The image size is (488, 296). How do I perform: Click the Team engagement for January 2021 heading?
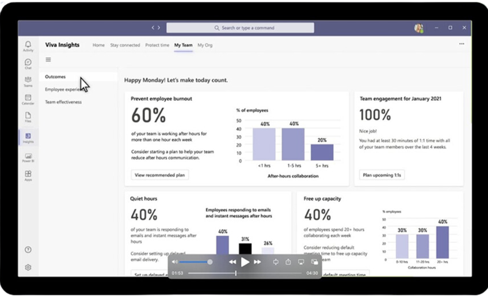(x=401, y=99)
